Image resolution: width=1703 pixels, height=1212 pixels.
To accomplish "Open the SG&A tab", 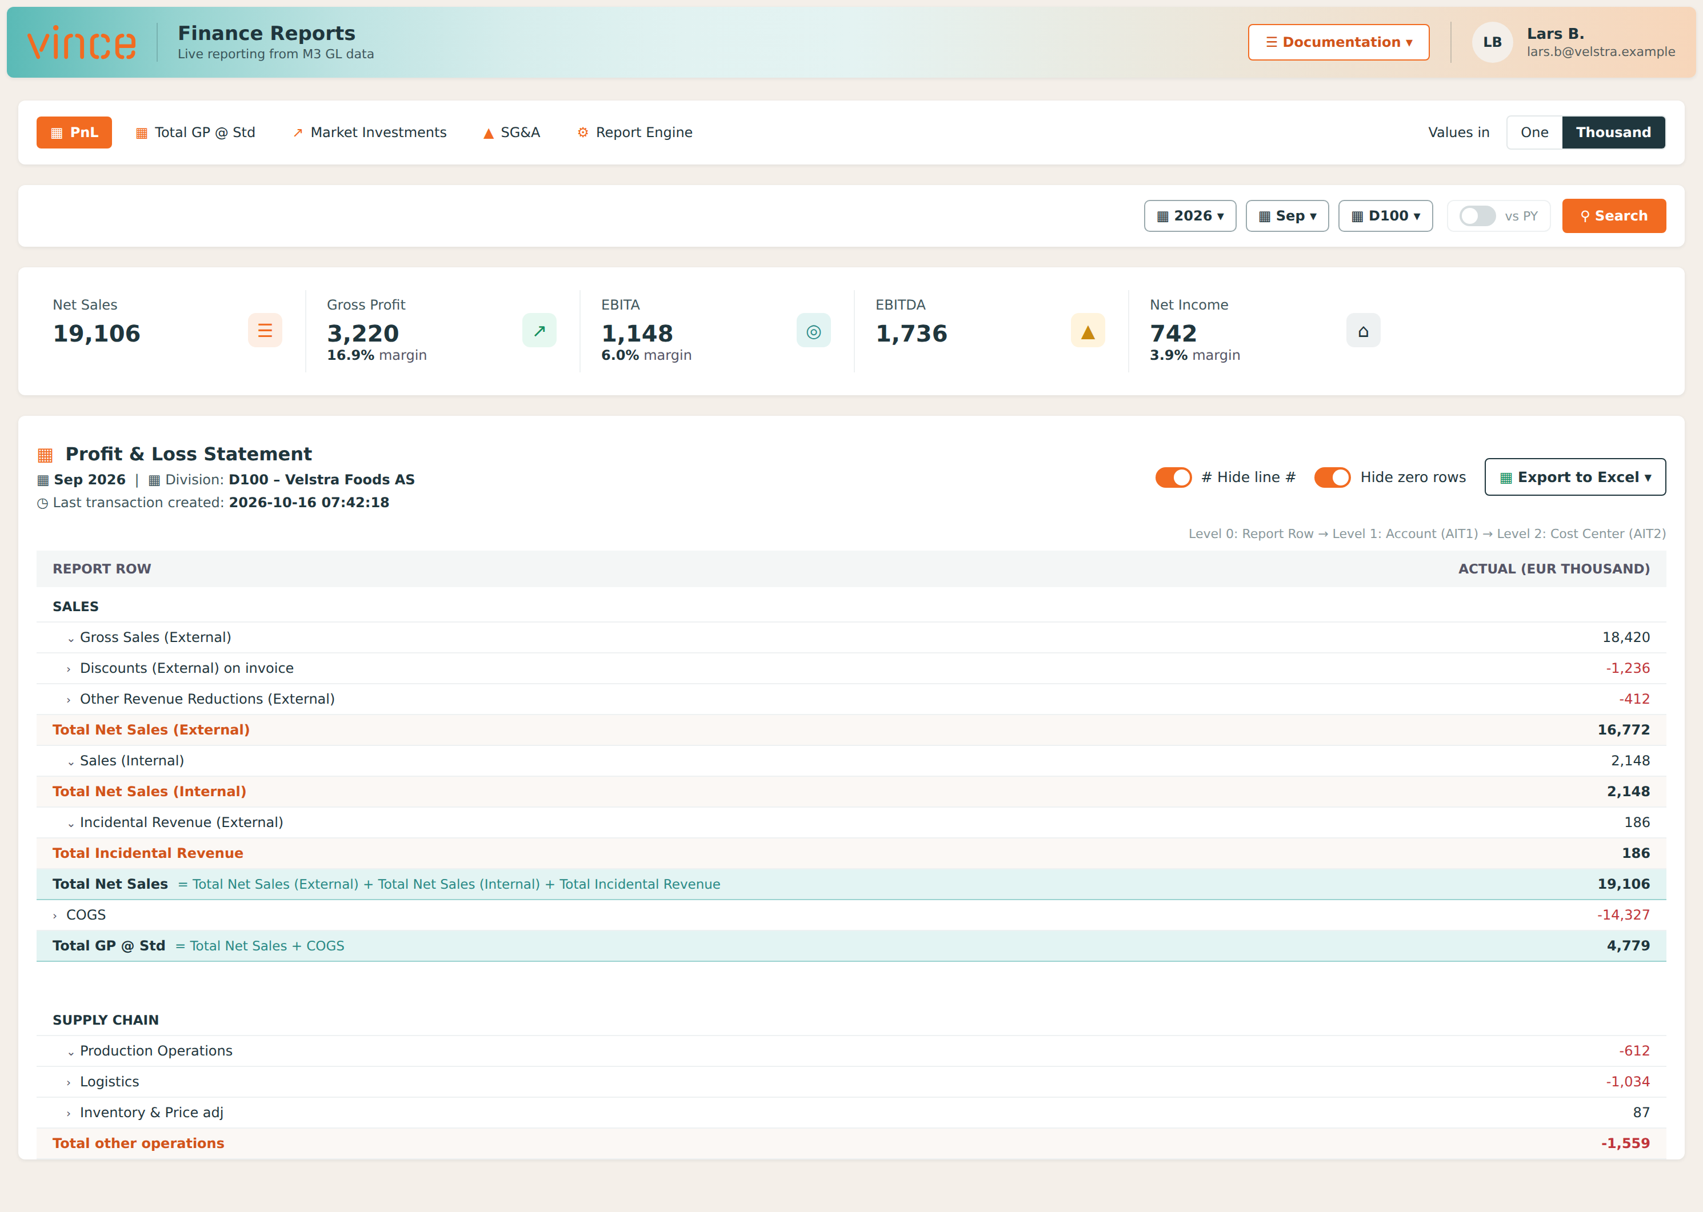I will [x=511, y=133].
